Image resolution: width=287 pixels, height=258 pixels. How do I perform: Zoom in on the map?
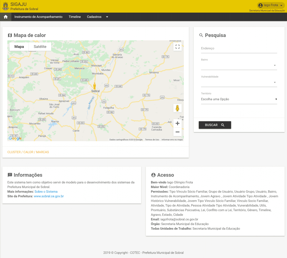coord(177,123)
